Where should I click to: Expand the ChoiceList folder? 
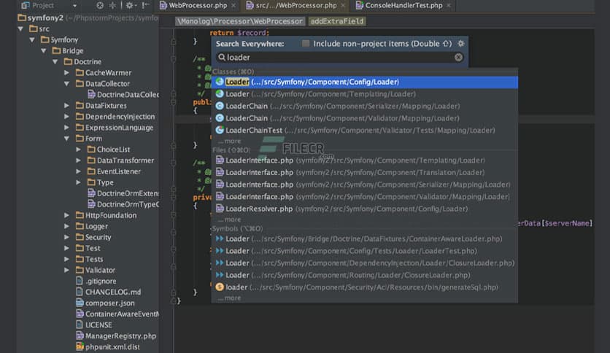(x=79, y=150)
